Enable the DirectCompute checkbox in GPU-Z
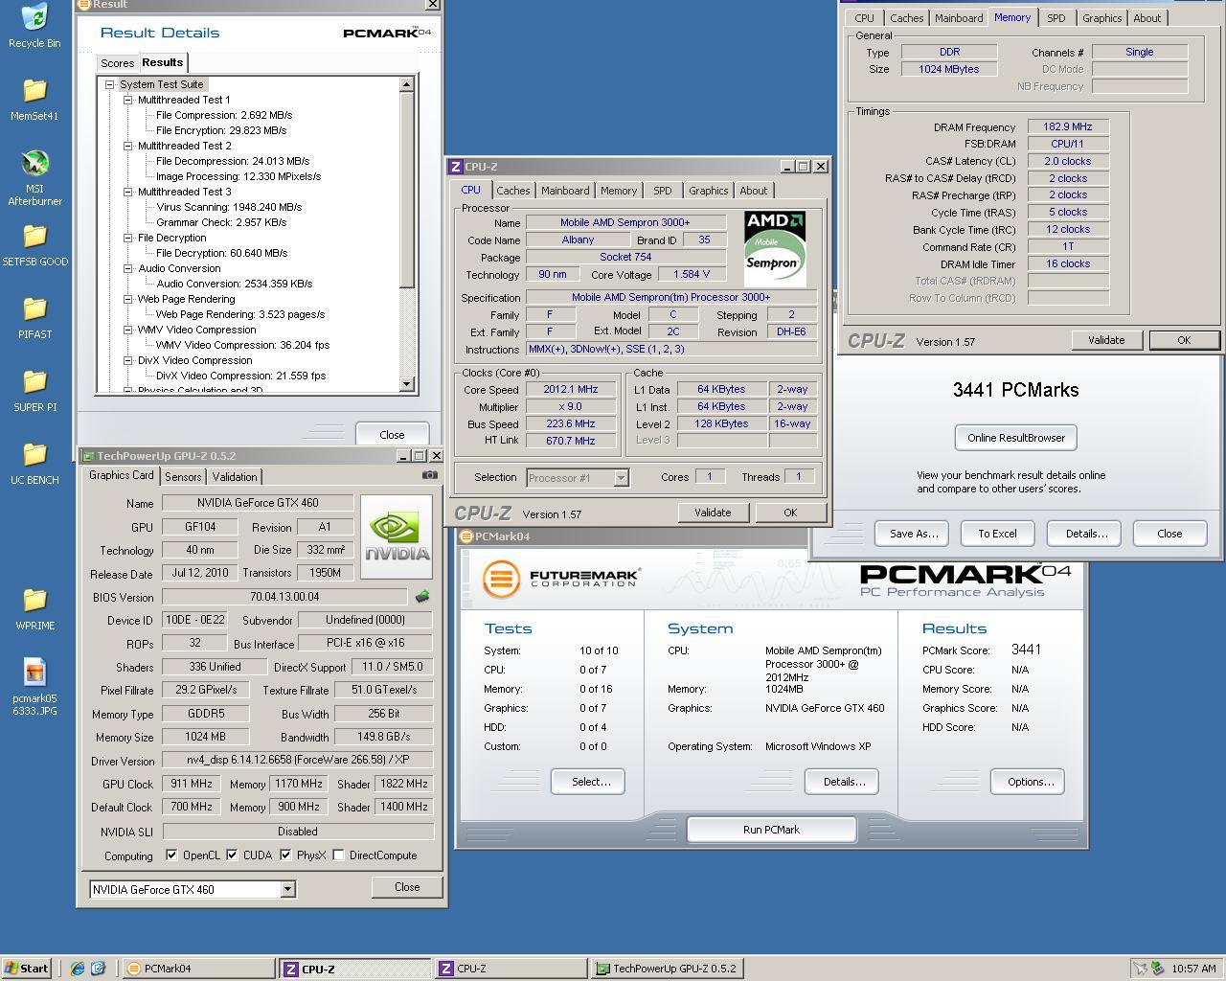This screenshot has height=981, width=1226. click(338, 856)
